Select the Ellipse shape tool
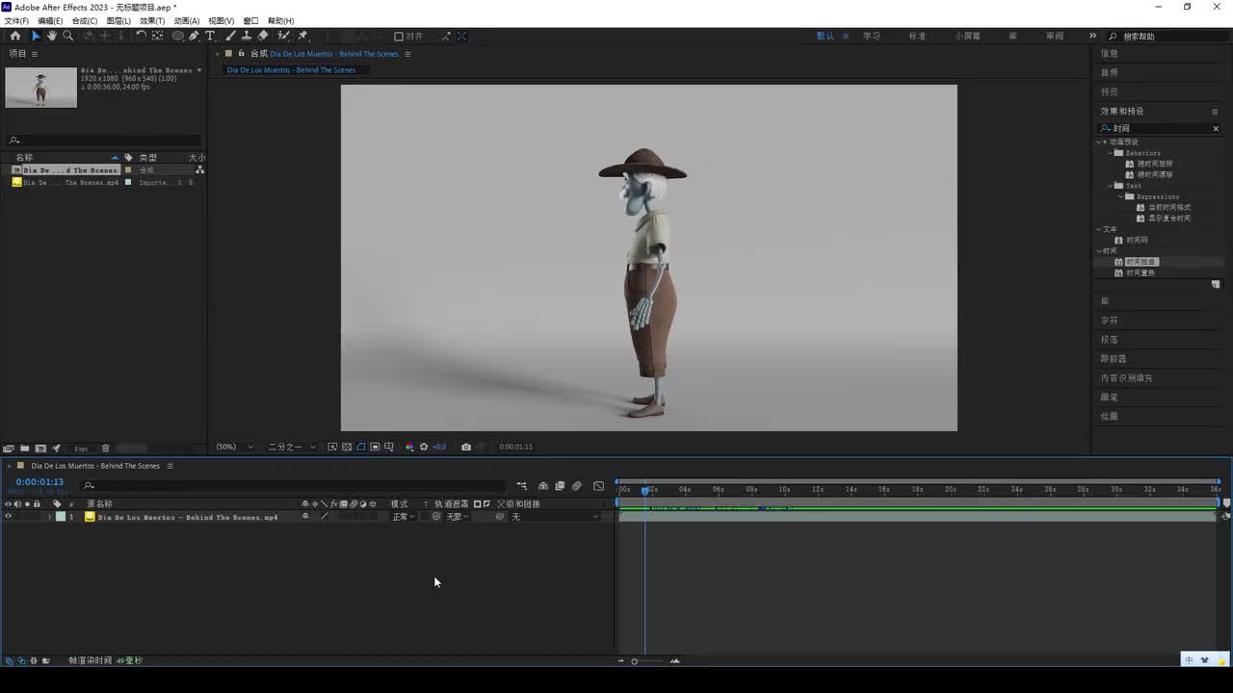This screenshot has width=1233, height=693. coord(178,36)
